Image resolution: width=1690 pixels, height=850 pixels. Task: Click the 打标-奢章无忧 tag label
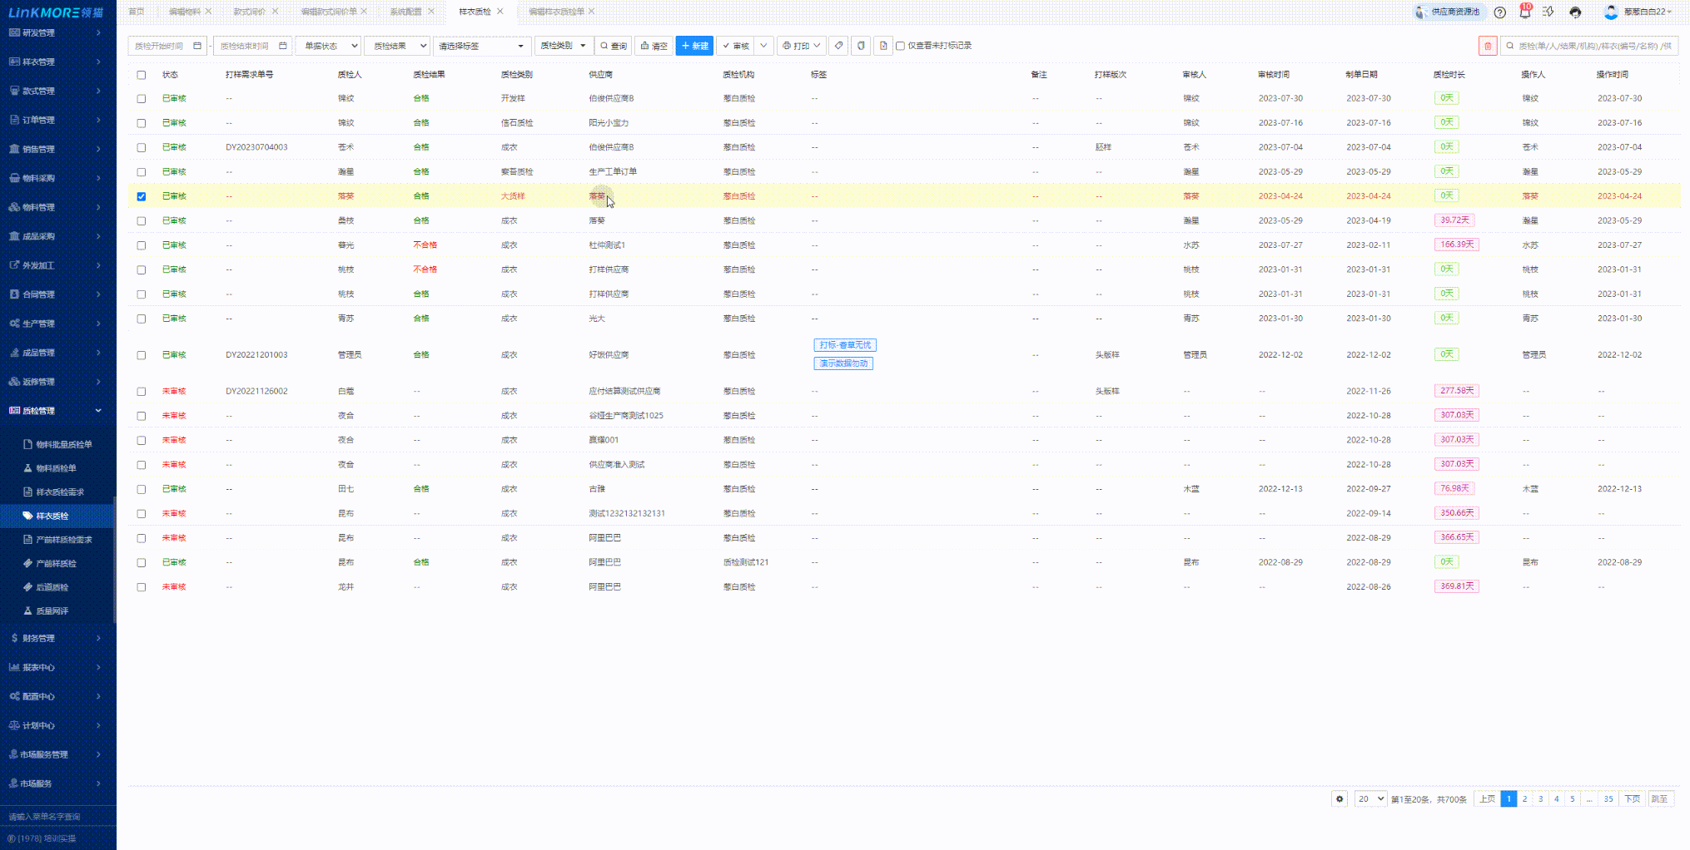(844, 345)
